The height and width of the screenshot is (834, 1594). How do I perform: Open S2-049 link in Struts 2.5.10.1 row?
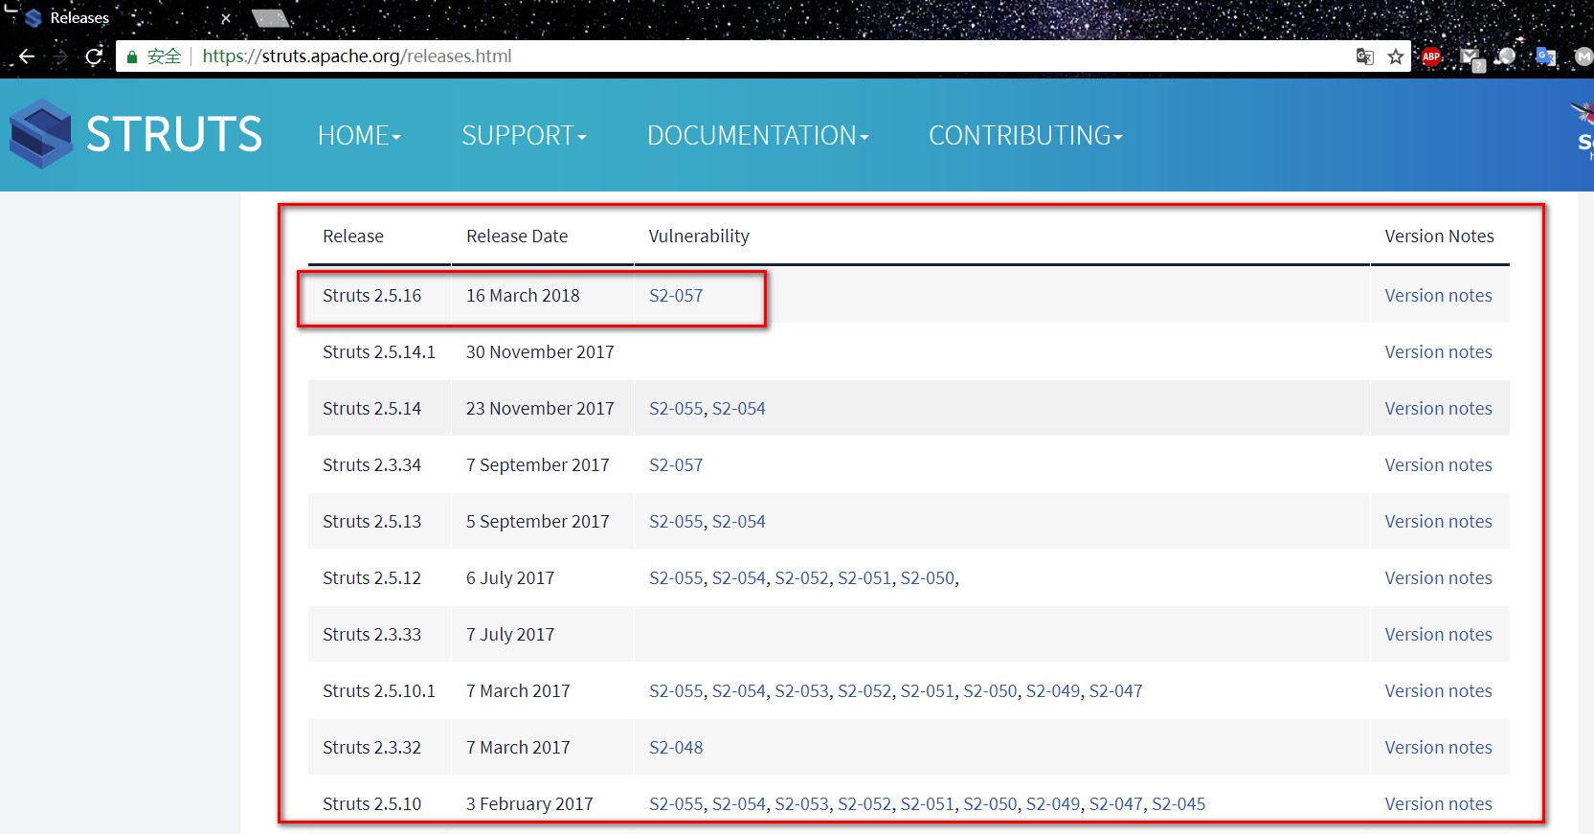(1053, 691)
